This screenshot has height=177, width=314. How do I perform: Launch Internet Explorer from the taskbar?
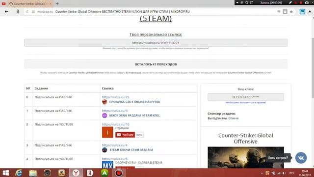coord(19,173)
